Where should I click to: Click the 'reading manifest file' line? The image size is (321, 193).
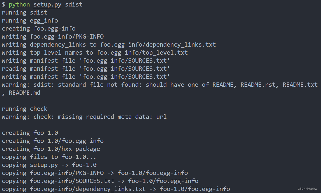tap(86, 69)
